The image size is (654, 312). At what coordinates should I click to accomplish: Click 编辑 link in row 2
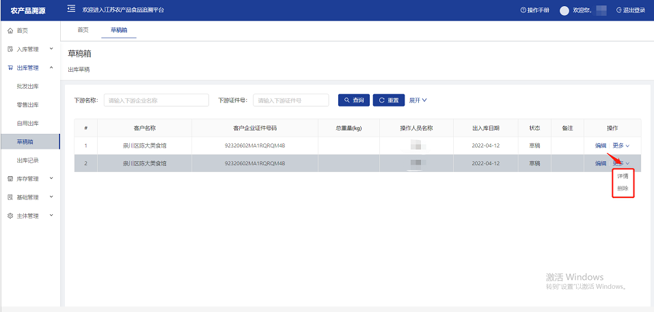(x=601, y=163)
